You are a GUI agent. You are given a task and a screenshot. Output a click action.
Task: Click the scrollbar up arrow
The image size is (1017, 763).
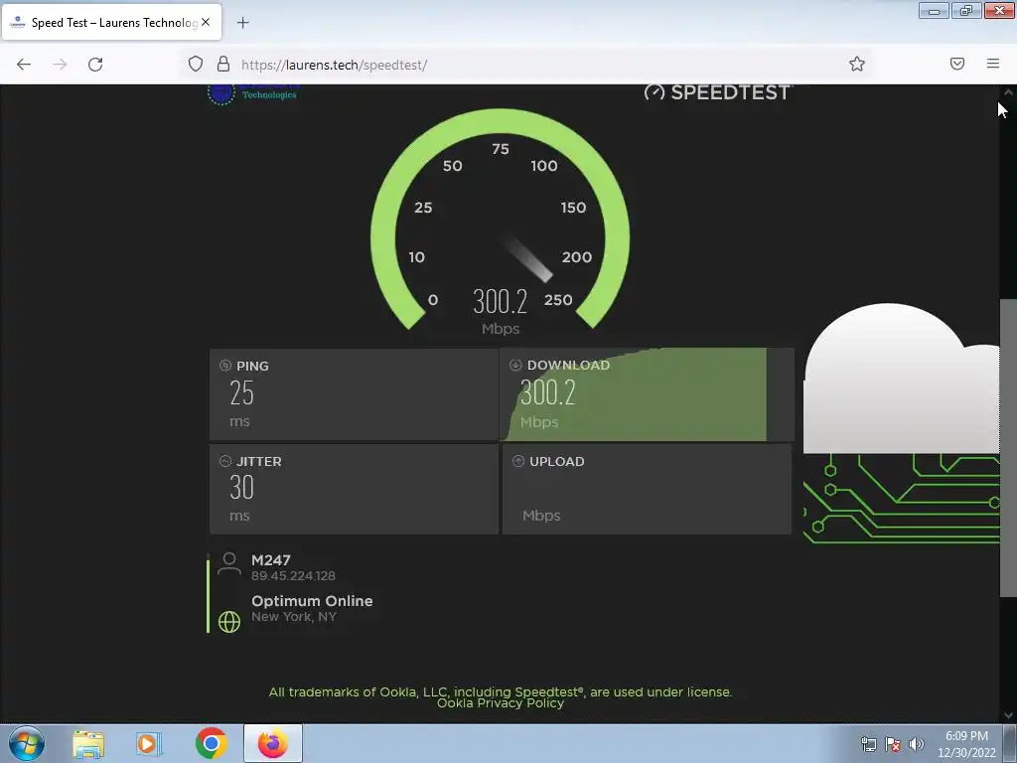coord(1008,92)
